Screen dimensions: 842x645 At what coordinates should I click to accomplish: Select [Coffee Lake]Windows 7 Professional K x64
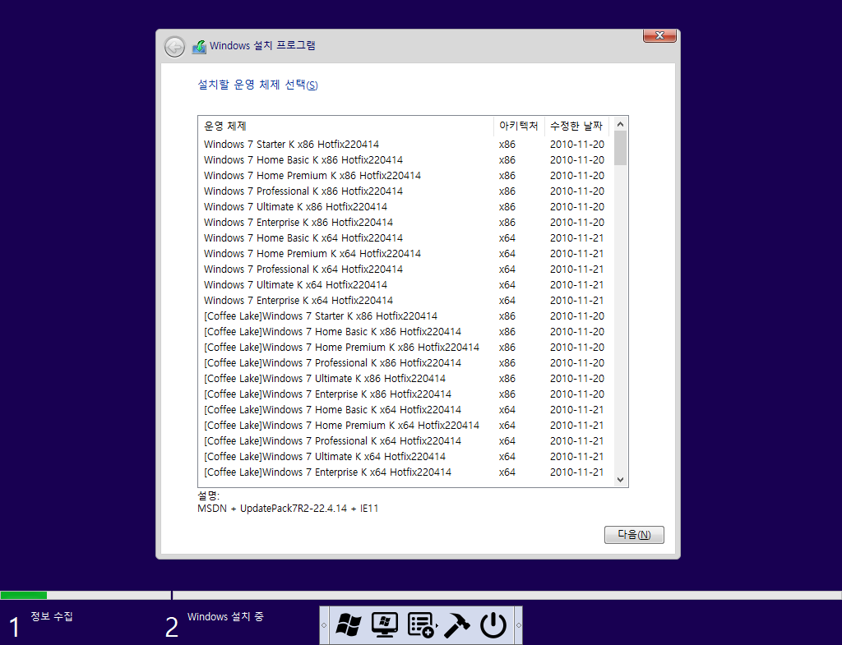[x=405, y=440]
